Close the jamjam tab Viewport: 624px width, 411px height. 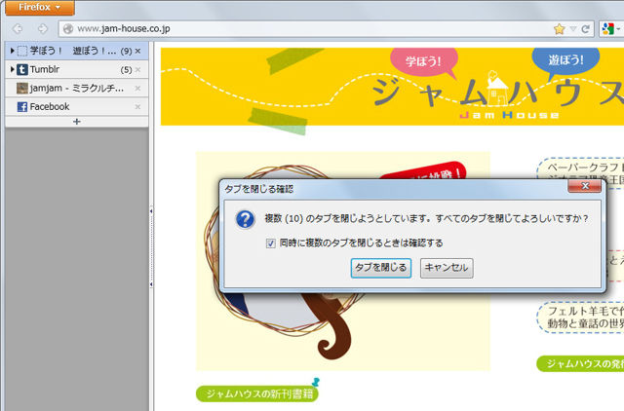pyautogui.click(x=137, y=88)
